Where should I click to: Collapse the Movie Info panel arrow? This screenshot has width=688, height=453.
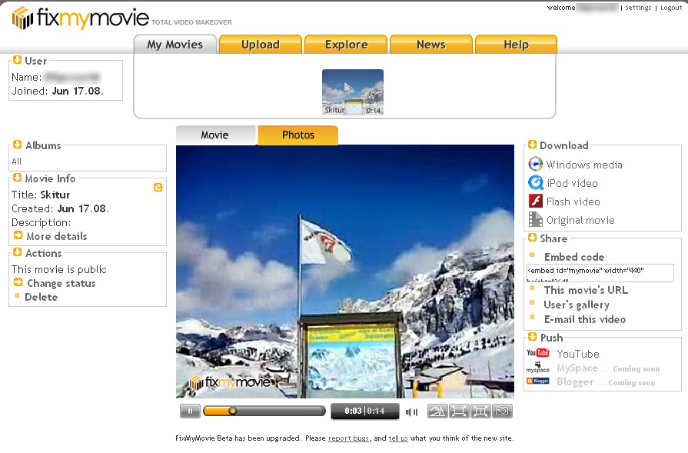tap(17, 178)
